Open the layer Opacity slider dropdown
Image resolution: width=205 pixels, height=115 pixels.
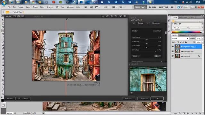coord(202,38)
